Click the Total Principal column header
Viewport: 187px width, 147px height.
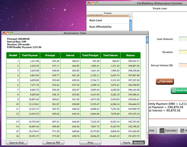pyautogui.click(x=90, y=55)
